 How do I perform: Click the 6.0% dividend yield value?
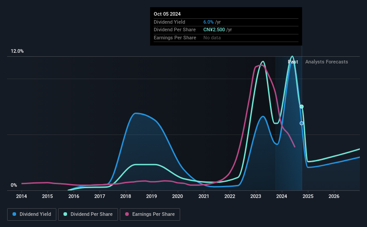point(208,22)
